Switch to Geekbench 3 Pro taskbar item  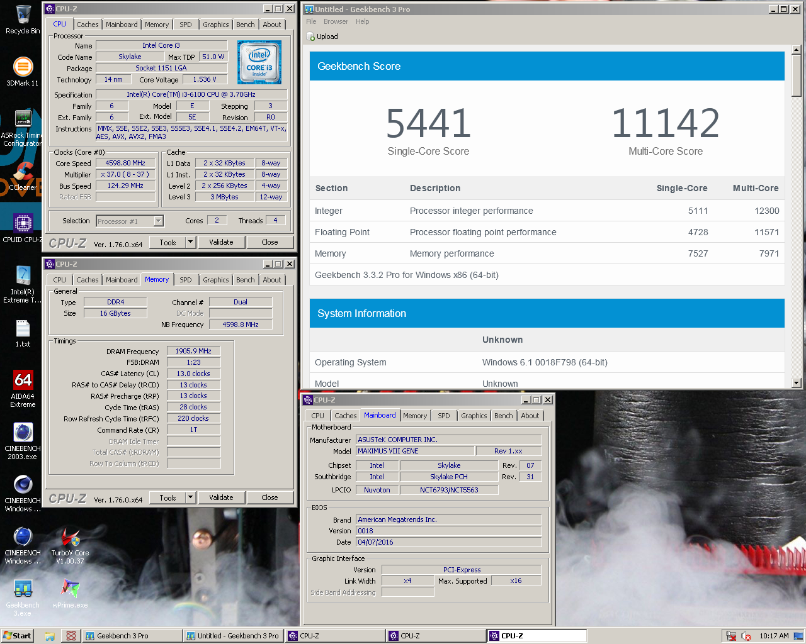click(132, 636)
